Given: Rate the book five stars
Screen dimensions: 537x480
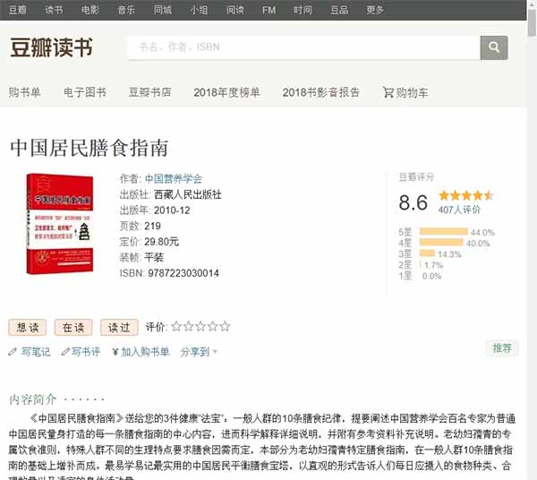Looking at the screenshot, I should [225, 326].
